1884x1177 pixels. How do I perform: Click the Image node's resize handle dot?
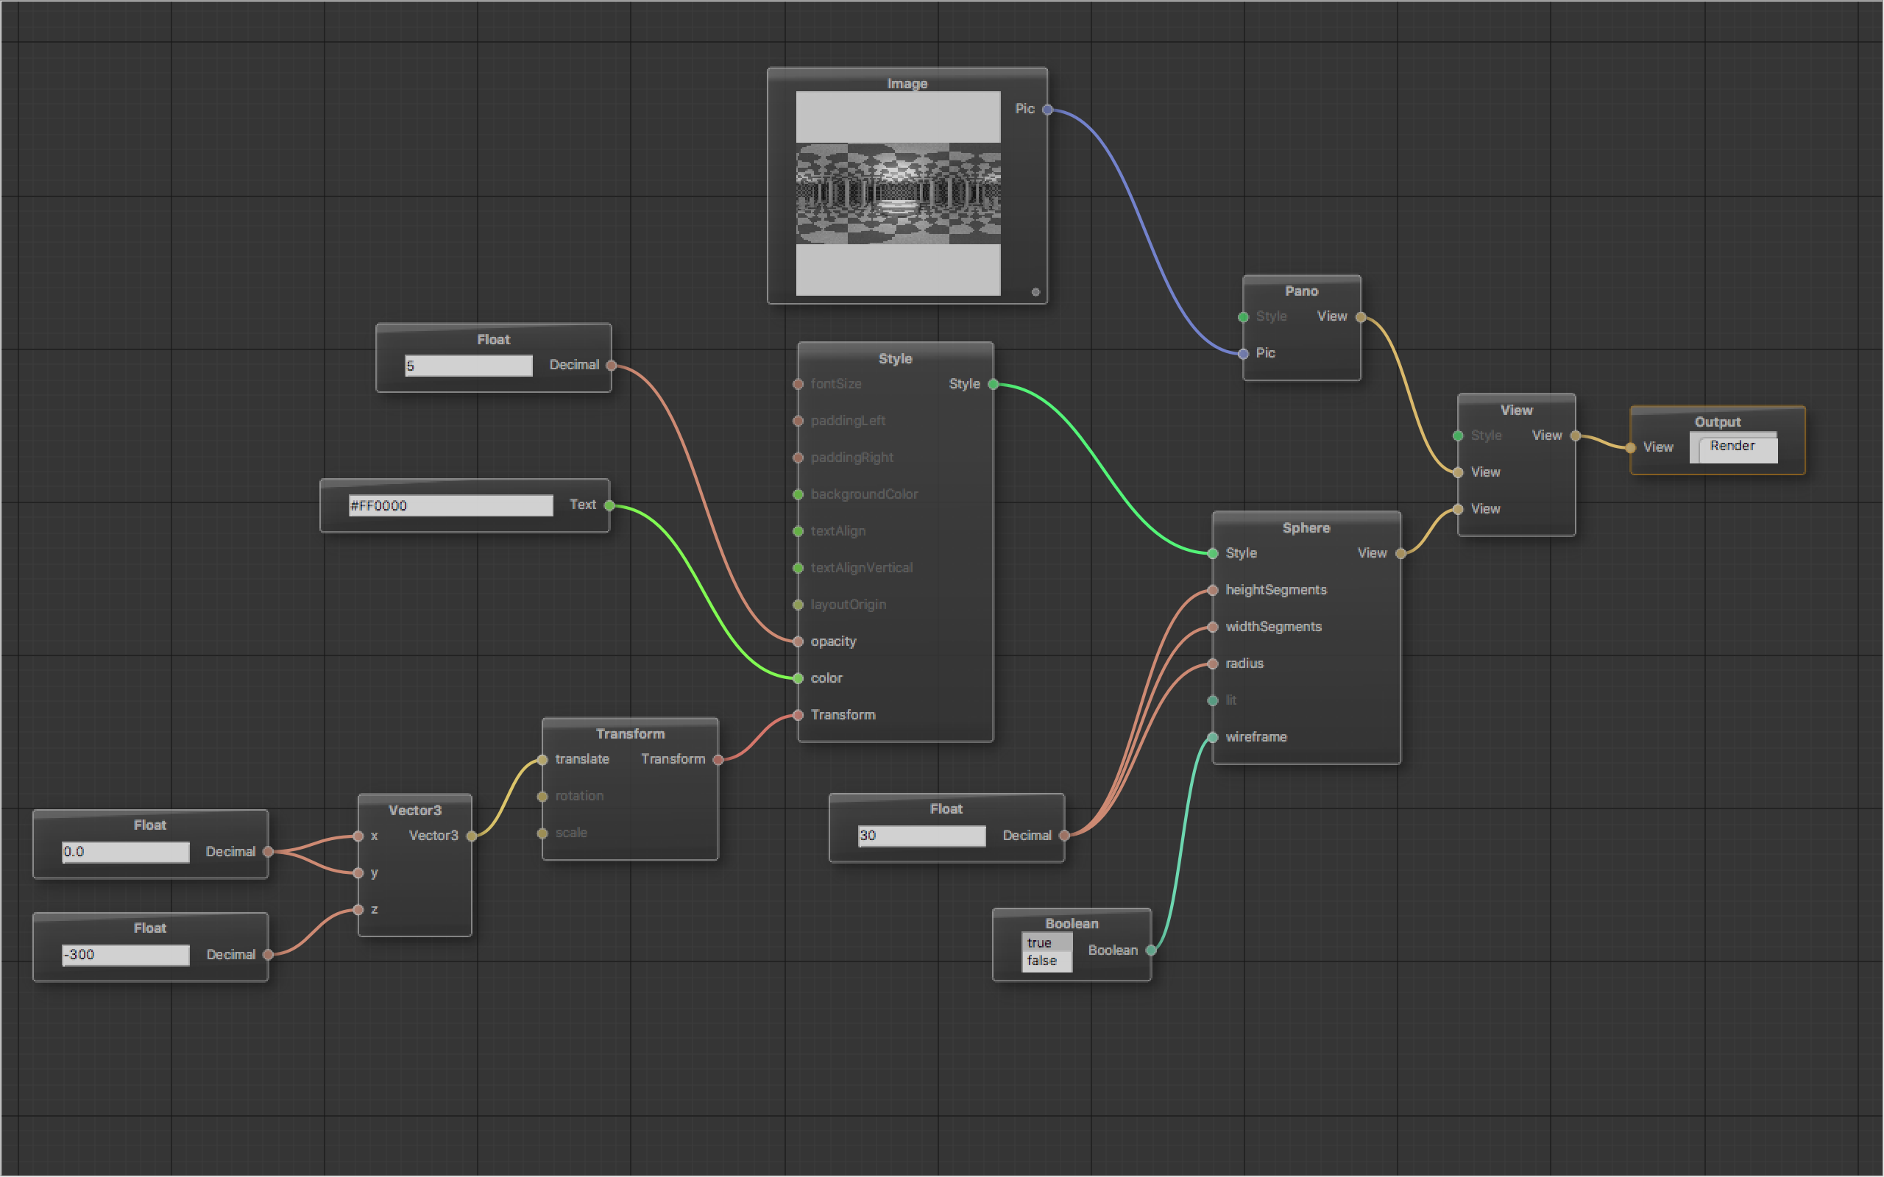point(1035,293)
